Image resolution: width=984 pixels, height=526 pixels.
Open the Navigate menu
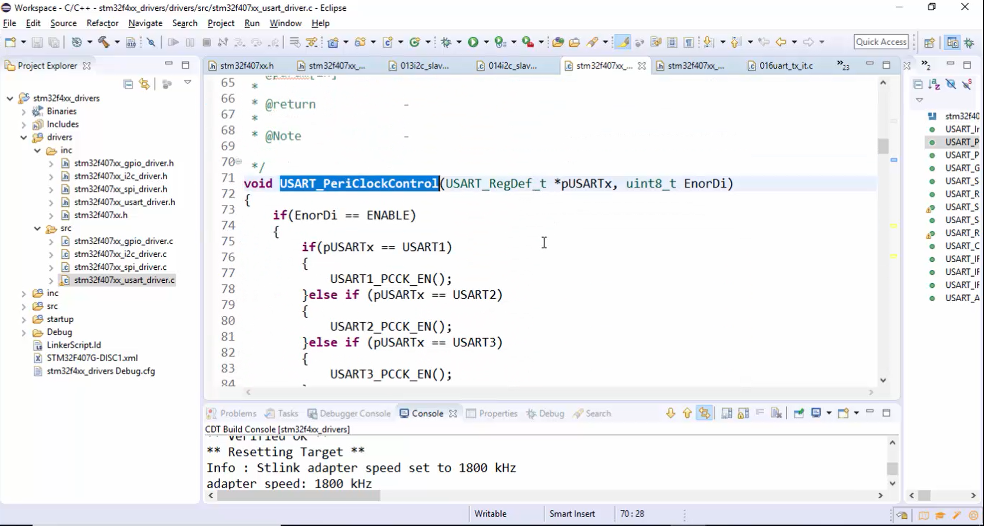pyautogui.click(x=145, y=23)
